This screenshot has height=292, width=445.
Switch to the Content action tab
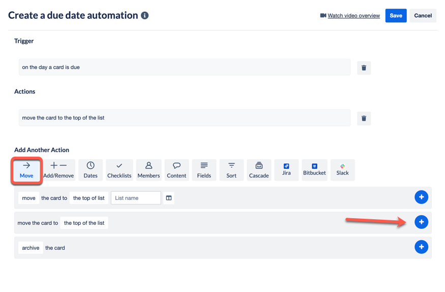[176, 170]
